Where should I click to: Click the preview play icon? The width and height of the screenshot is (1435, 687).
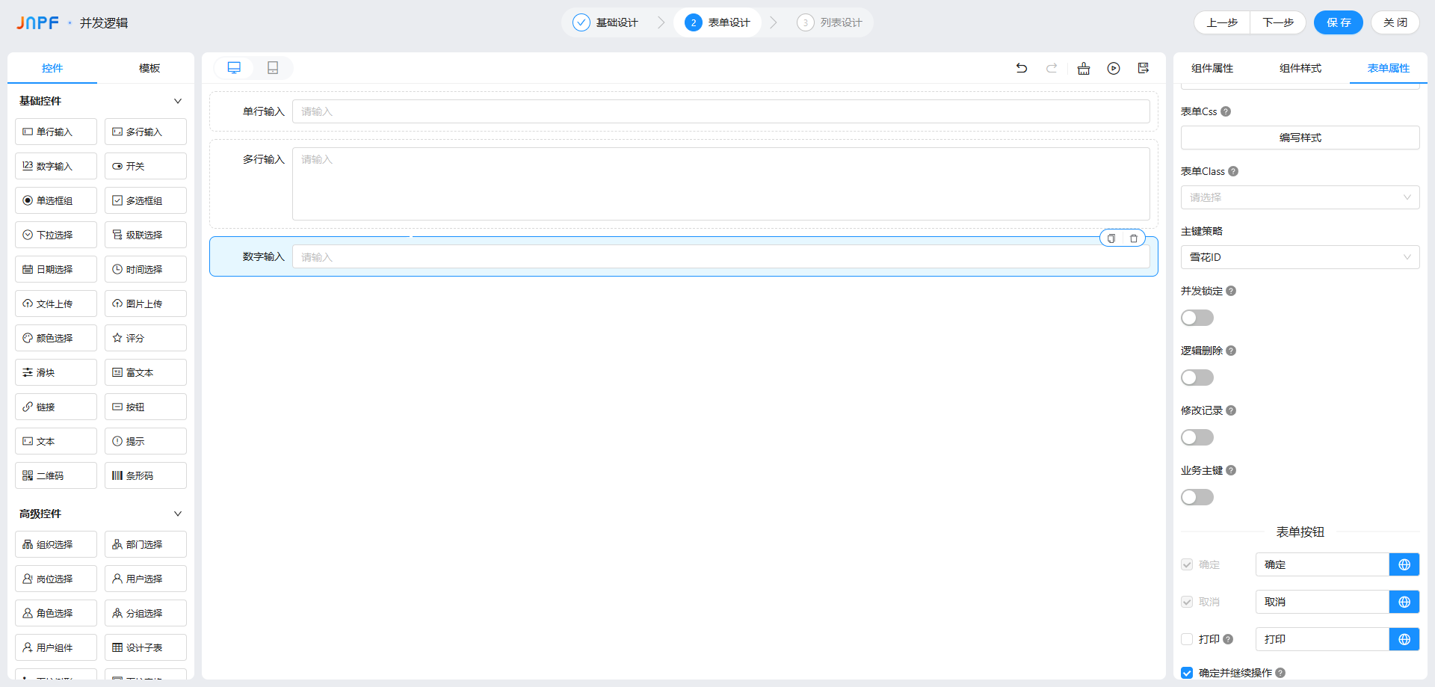1114,68
